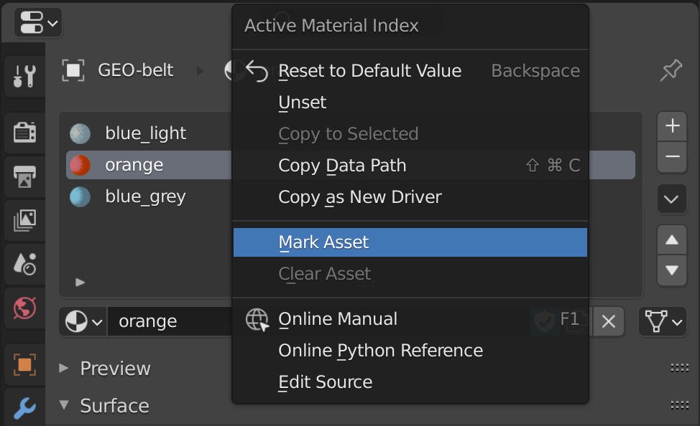Screen dimensions: 700x426
Task: Open the Tool properties tab
Action: tap(24, 75)
